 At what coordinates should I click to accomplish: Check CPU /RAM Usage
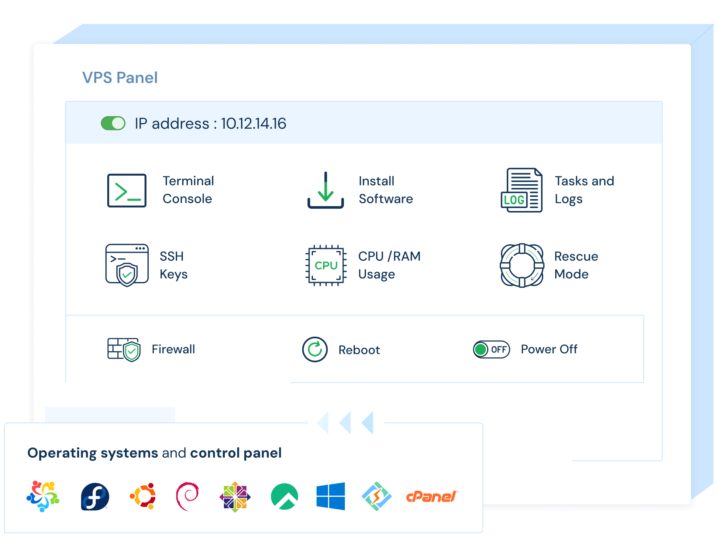tap(325, 265)
